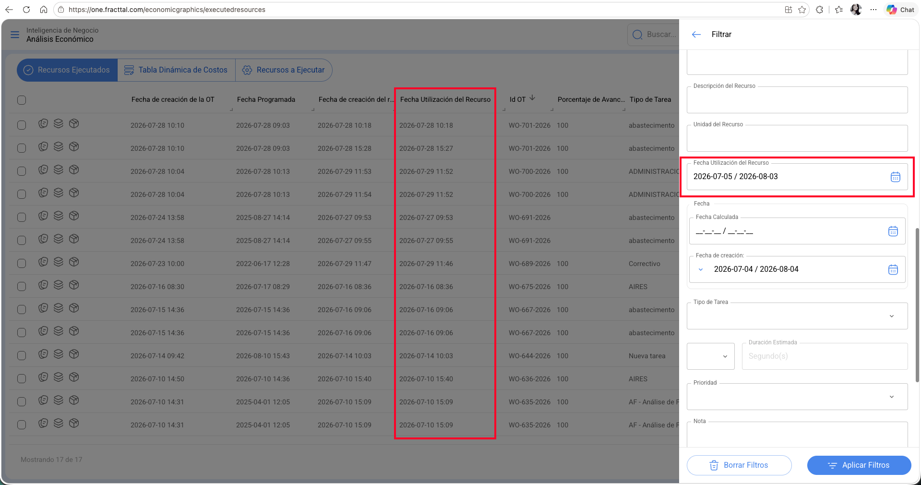Viewport: 921px width, 485px height.
Task: Click 'Mostrando 17 de 17' status text
Action: click(51, 460)
